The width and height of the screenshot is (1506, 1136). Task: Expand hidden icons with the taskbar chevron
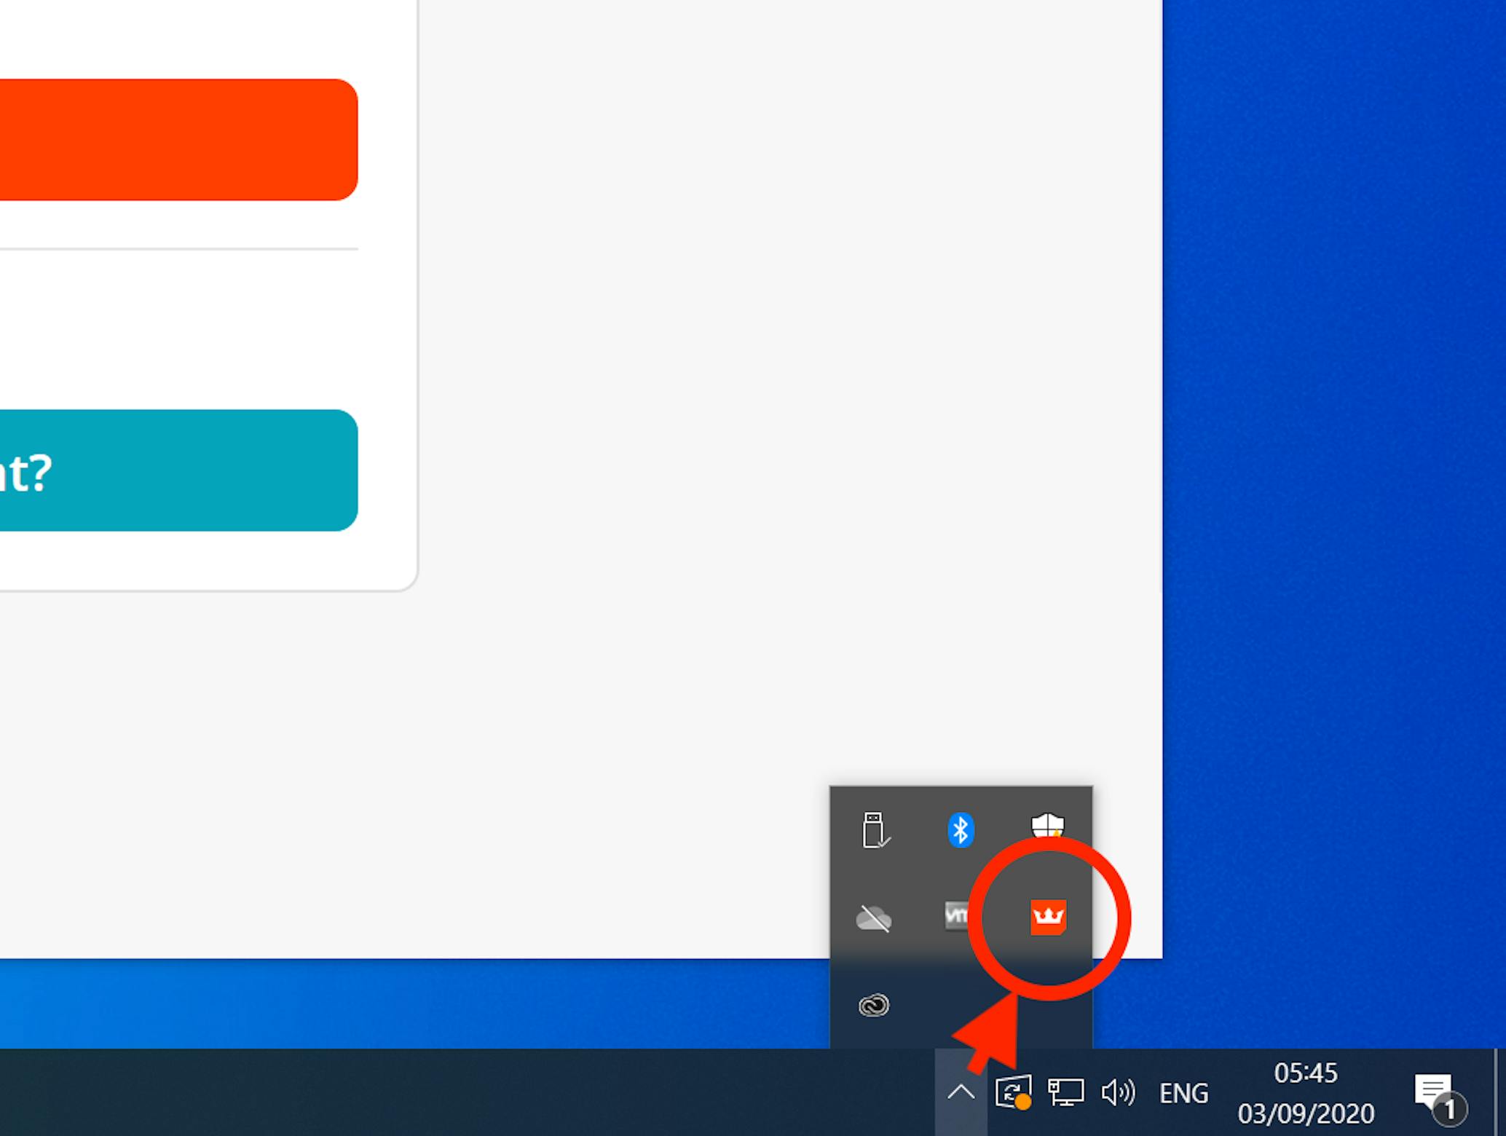[962, 1092]
